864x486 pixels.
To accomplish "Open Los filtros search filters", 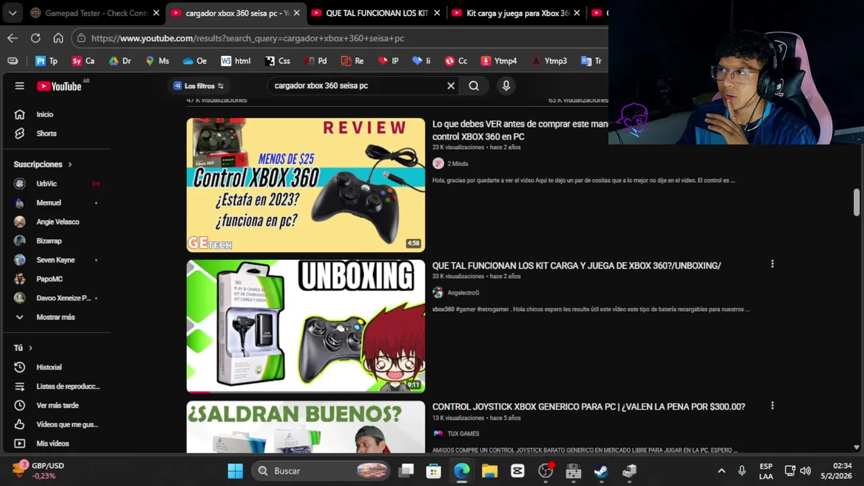I will tap(198, 86).
